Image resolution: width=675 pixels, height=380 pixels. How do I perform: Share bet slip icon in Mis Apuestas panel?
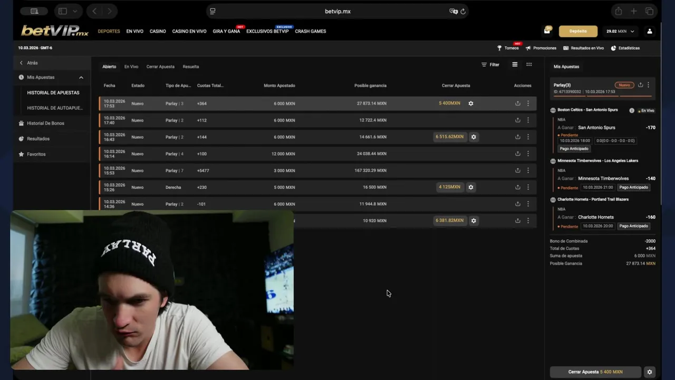[640, 85]
